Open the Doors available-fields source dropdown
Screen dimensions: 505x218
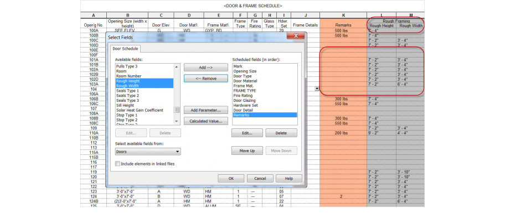pos(148,152)
